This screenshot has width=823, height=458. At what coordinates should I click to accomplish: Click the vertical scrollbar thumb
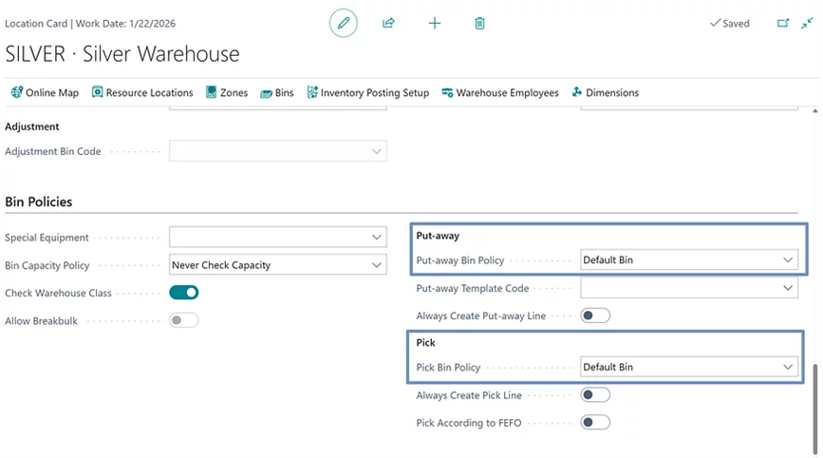click(x=815, y=408)
